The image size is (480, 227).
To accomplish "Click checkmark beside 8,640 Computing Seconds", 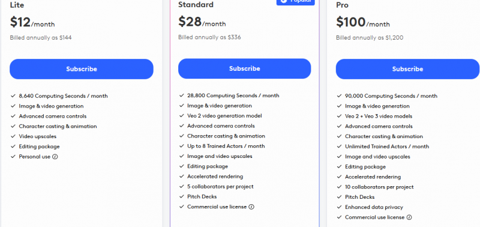I will [13, 96].
